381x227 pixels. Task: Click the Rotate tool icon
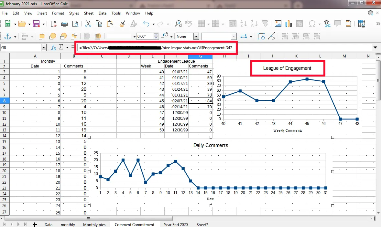pos(261,36)
